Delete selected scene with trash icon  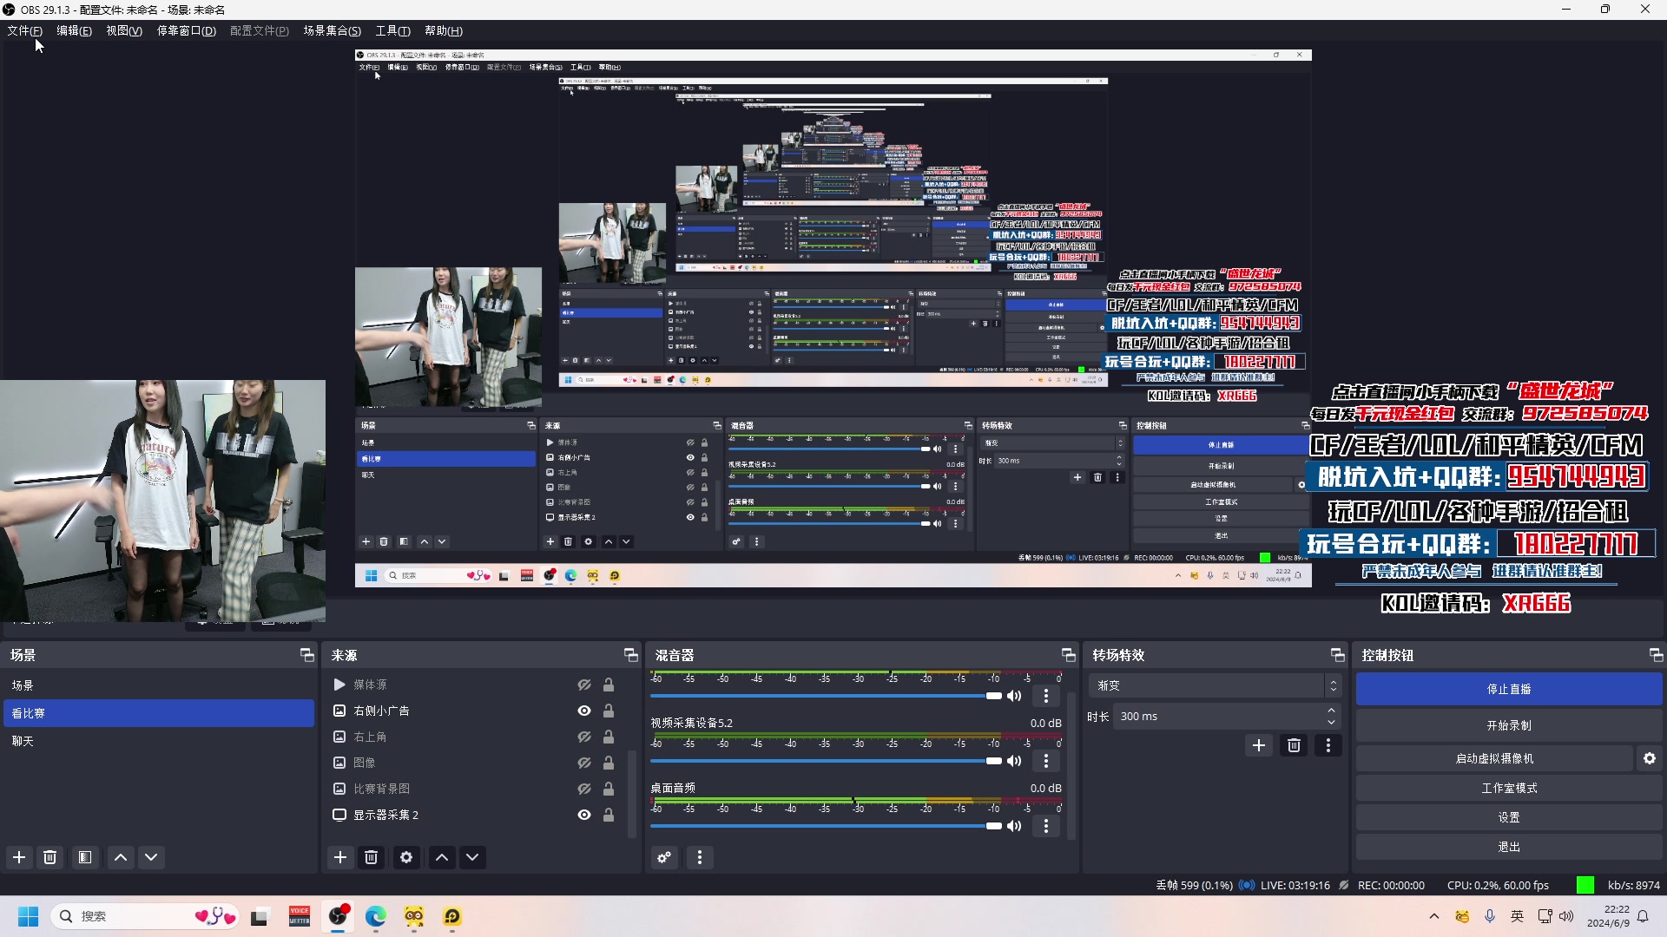pos(50,857)
